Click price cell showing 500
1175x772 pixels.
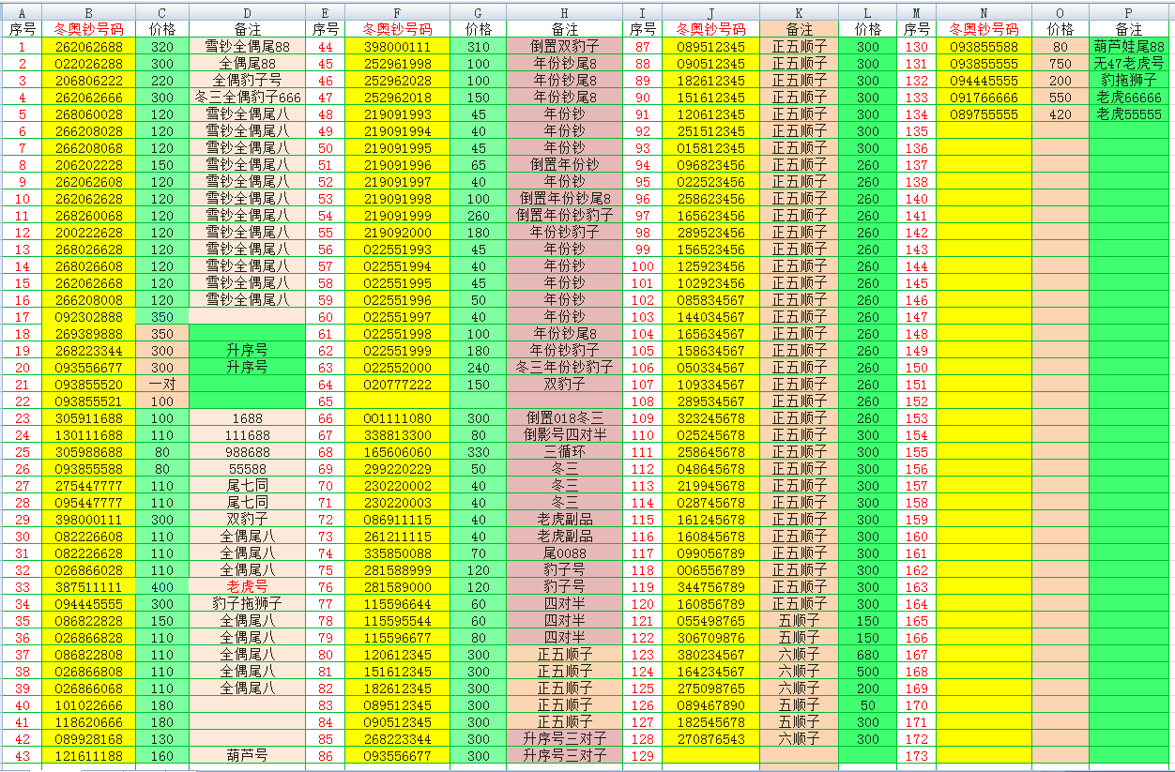pyautogui.click(x=867, y=672)
